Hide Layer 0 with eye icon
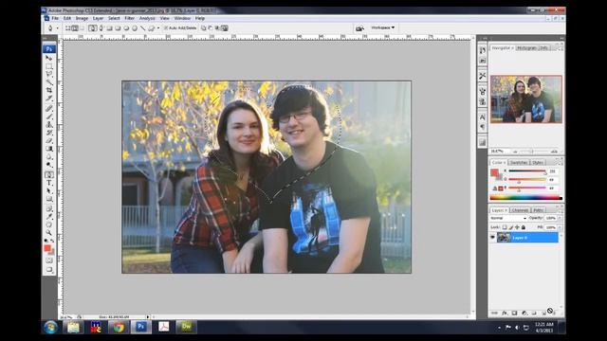Image resolution: width=607 pixels, height=341 pixels. click(493, 238)
